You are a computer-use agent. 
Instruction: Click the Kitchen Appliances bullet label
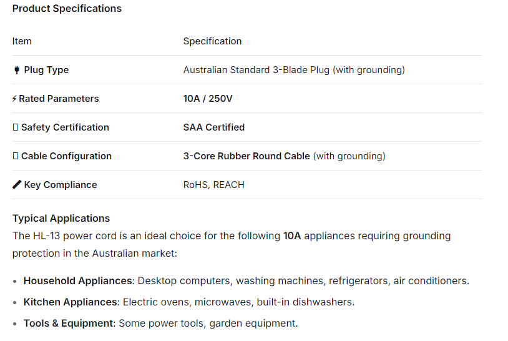click(x=71, y=302)
